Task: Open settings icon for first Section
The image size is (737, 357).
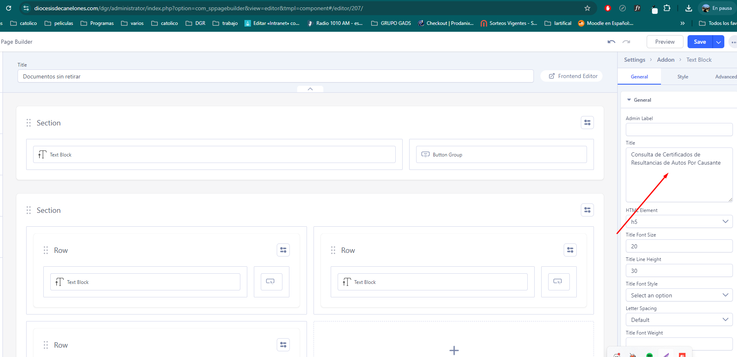Action: pos(587,123)
